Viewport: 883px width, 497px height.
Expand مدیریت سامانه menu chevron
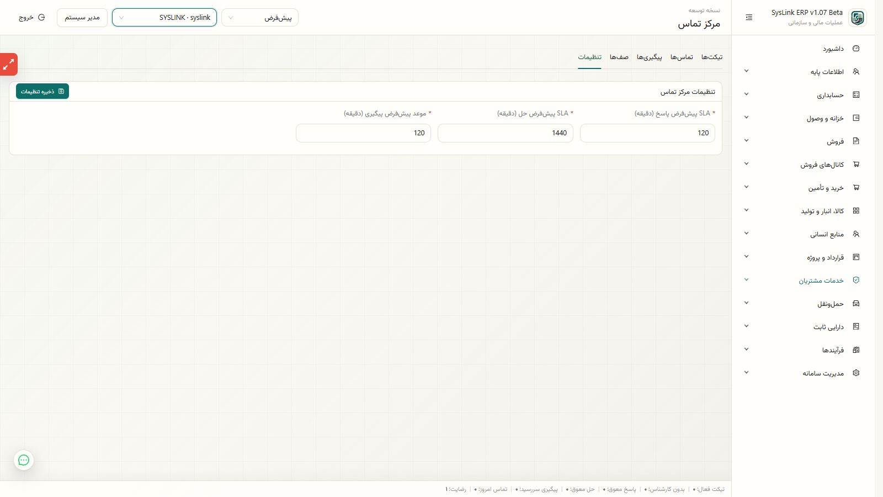coord(746,373)
